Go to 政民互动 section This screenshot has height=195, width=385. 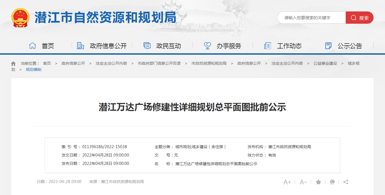click(x=162, y=46)
